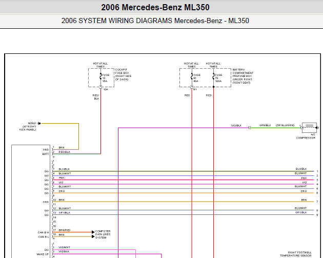
Task: Click the arrow on the BRN/RED CAN-B H wire
Action: click(93, 232)
